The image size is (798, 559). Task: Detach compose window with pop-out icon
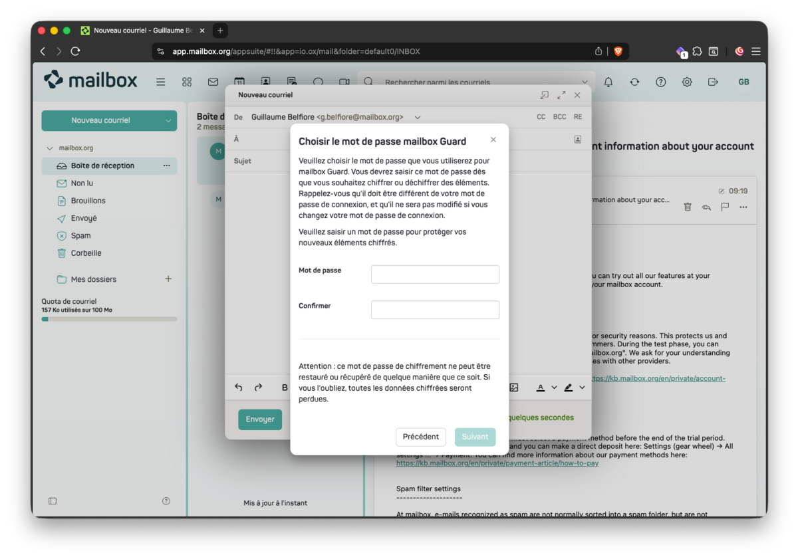(545, 95)
